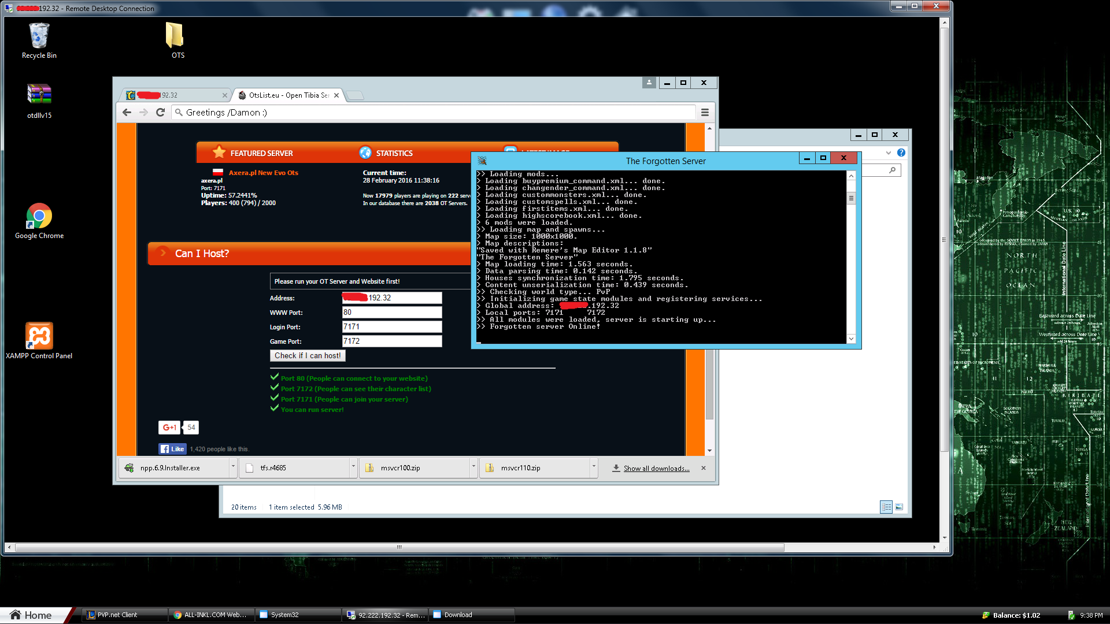Switch to the ALL-INKL.COM Chrome taskbar item
1110x624 pixels.
[x=211, y=615]
